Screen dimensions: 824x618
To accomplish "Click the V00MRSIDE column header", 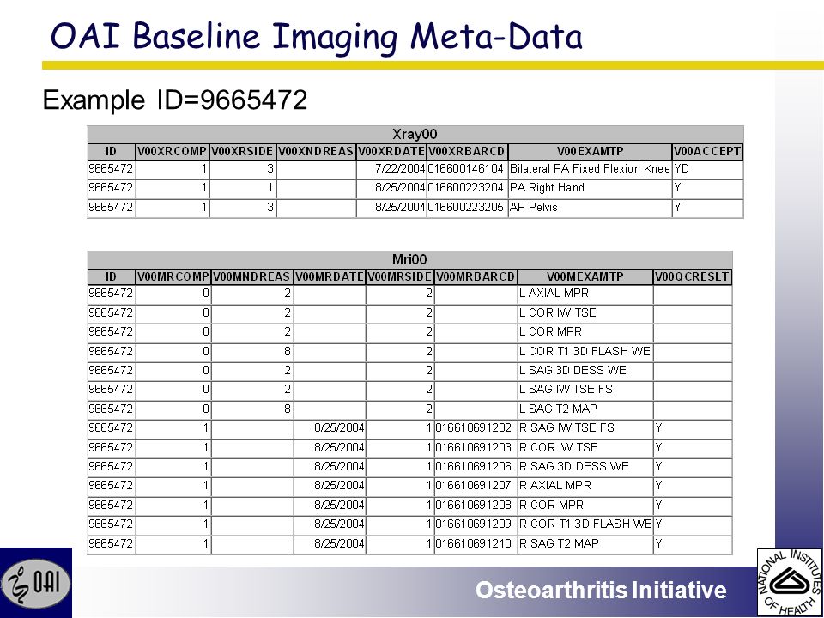I will (x=400, y=277).
